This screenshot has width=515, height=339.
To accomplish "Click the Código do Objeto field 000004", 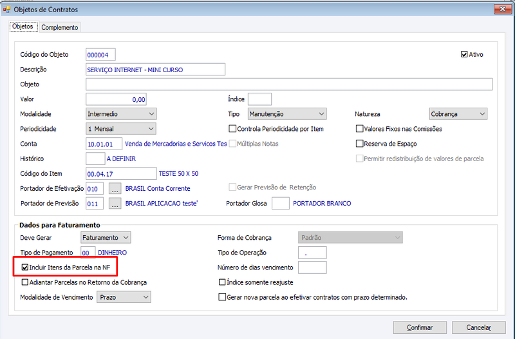I will click(x=100, y=55).
